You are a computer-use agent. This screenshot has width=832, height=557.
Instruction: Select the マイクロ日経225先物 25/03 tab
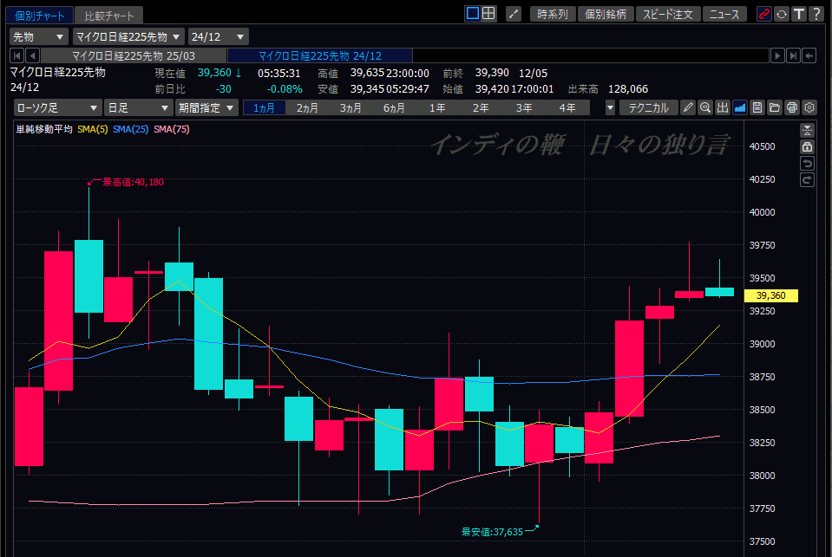pyautogui.click(x=134, y=55)
